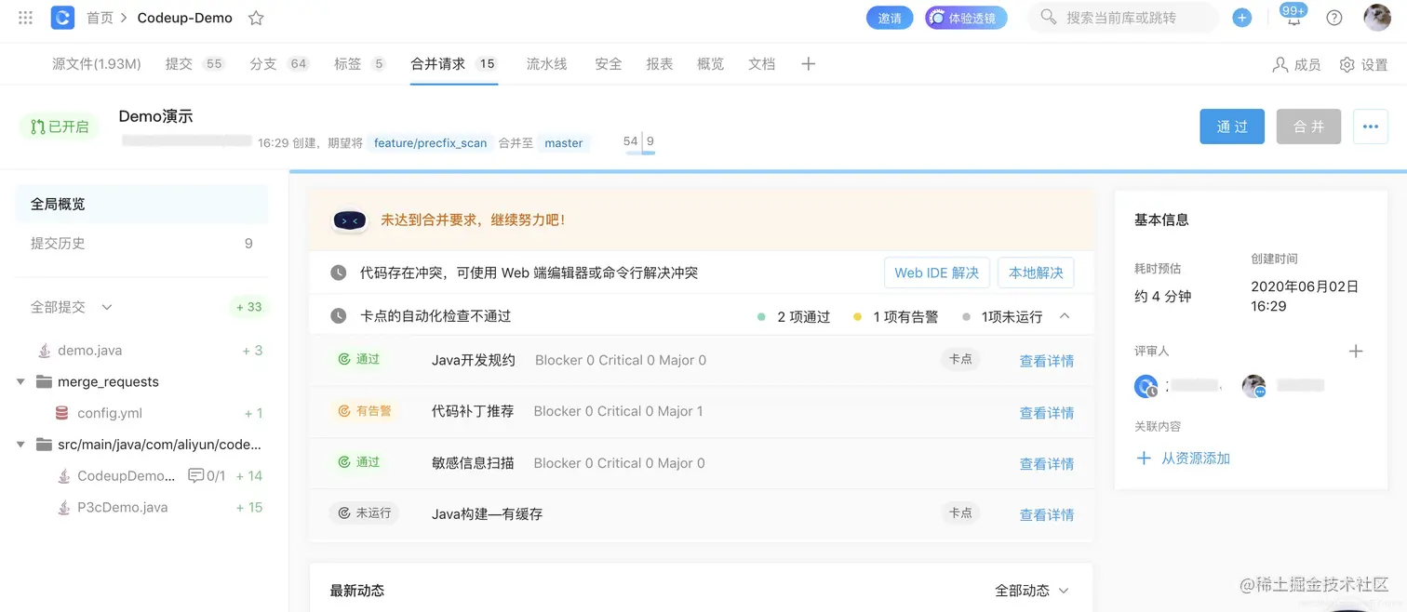Open the app grid launcher top-left
The image size is (1407, 612).
(x=25, y=17)
